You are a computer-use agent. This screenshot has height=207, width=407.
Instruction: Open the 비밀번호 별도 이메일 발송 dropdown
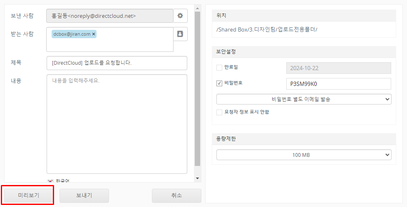coord(304,99)
